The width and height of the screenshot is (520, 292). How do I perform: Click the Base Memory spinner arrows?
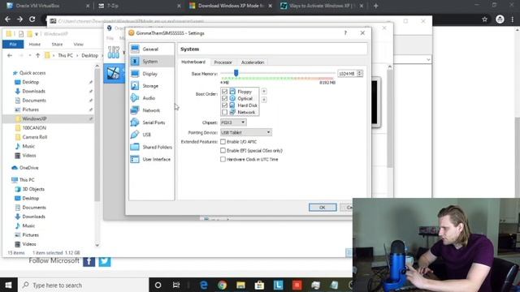[360, 74]
